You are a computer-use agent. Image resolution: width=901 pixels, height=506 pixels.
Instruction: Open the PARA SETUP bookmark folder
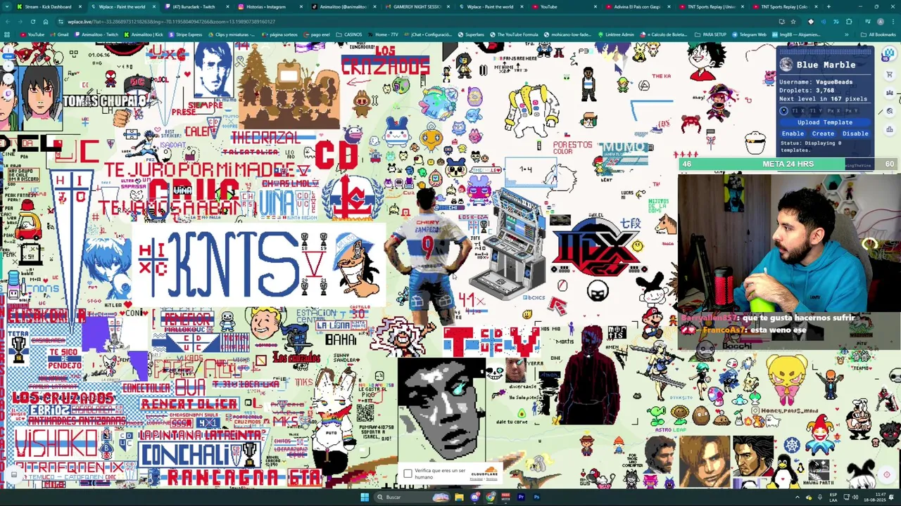(x=711, y=34)
